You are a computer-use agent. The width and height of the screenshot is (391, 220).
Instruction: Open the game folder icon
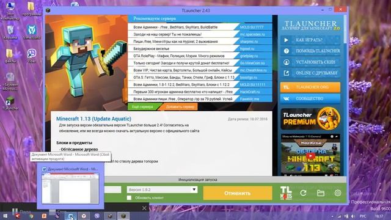[321, 193]
